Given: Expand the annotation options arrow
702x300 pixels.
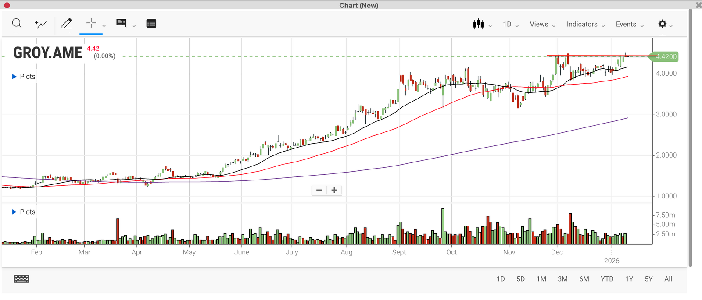Looking at the screenshot, I should coord(134,26).
